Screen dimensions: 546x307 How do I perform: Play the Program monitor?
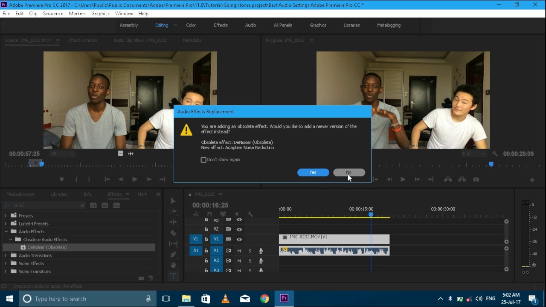pos(403,180)
